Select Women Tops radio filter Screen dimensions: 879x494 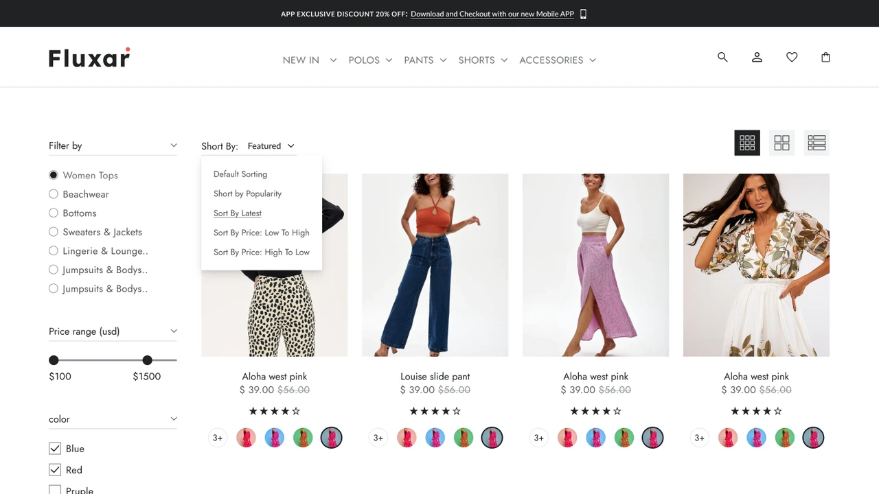[x=54, y=175]
